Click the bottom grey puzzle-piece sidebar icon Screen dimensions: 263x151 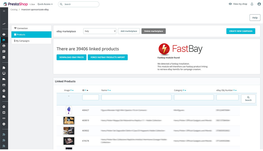pos(4,146)
